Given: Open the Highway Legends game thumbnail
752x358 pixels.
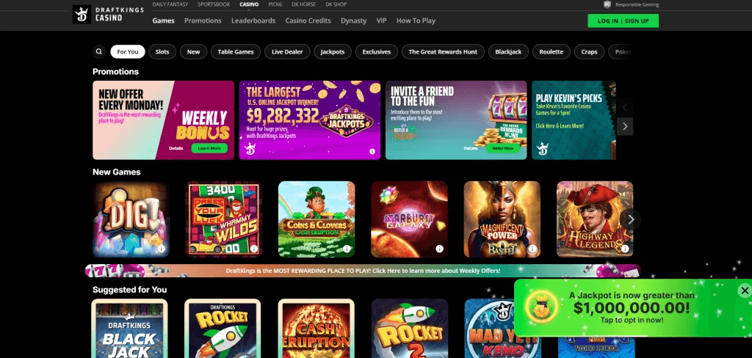Looking at the screenshot, I should click(595, 219).
